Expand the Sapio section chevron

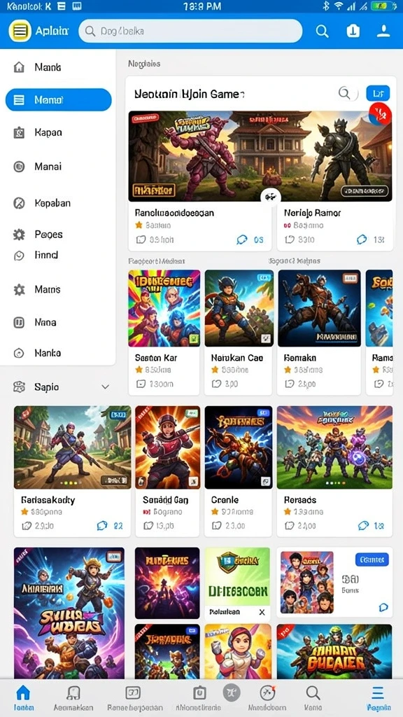105,387
